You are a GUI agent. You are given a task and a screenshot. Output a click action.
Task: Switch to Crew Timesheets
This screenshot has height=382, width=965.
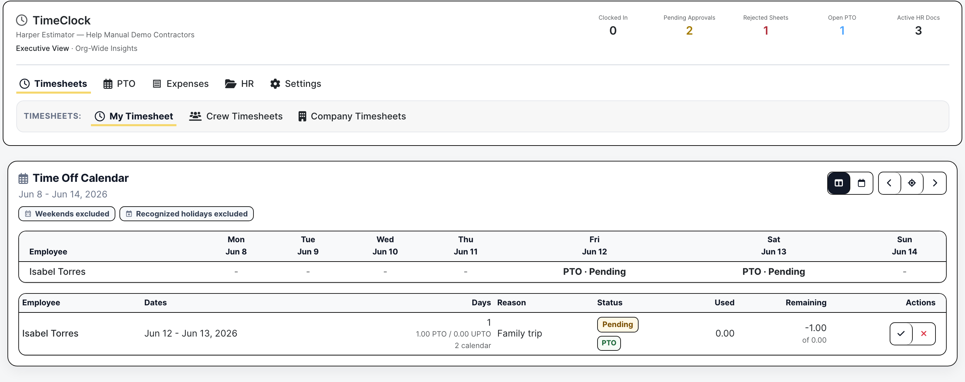pyautogui.click(x=235, y=116)
